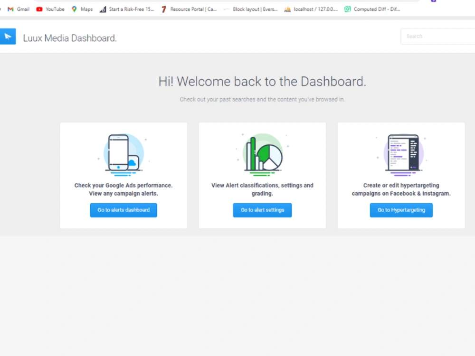
Task: Click the chart and pie illustration icon
Action: click(262, 155)
